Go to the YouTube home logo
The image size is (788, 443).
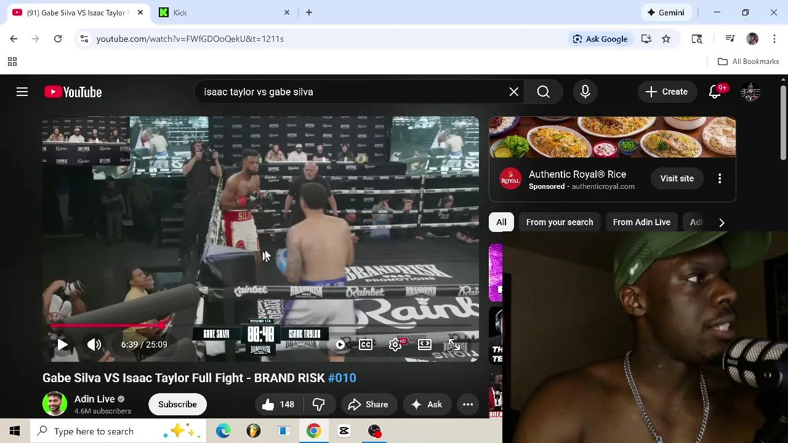point(73,92)
